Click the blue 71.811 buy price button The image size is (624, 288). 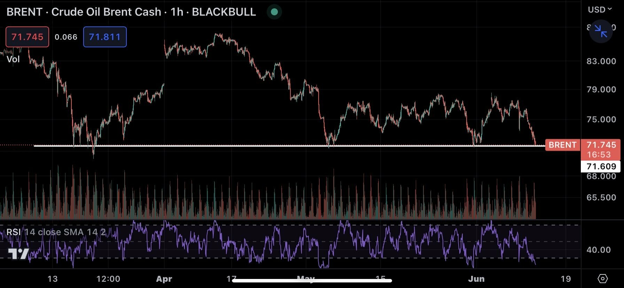point(105,37)
